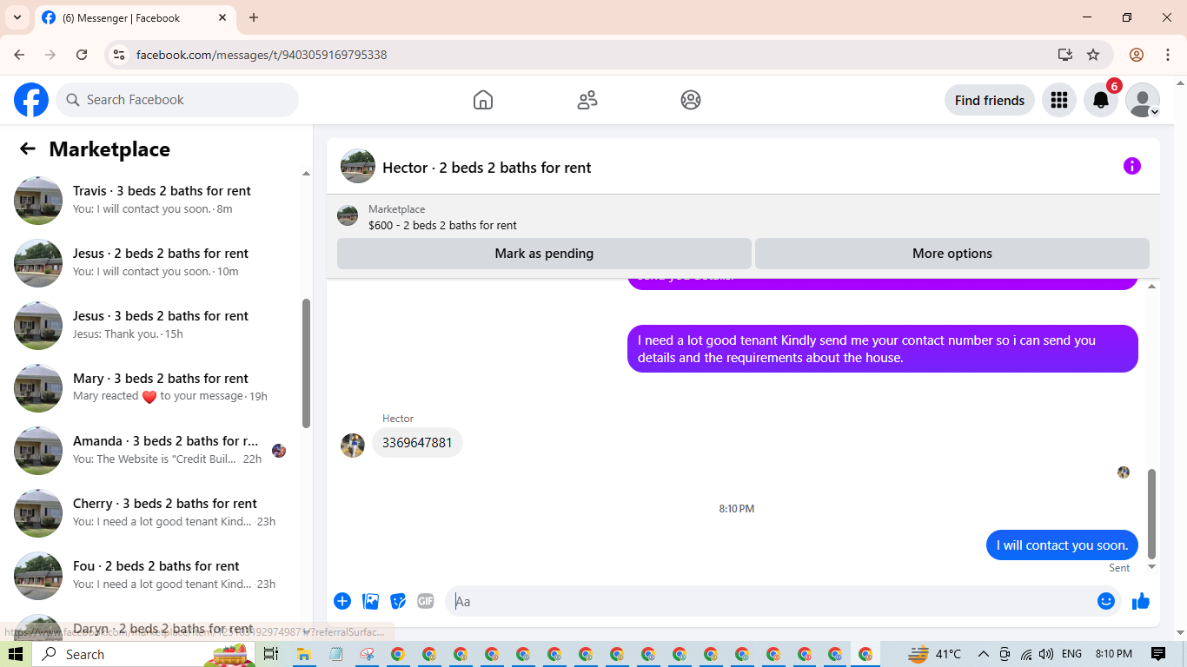This screenshot has width=1187, height=667.
Task: Open the Windows Start menu
Action: click(15, 654)
